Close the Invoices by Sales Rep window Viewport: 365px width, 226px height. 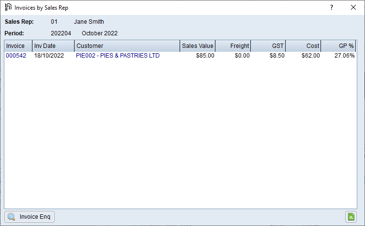click(x=353, y=8)
